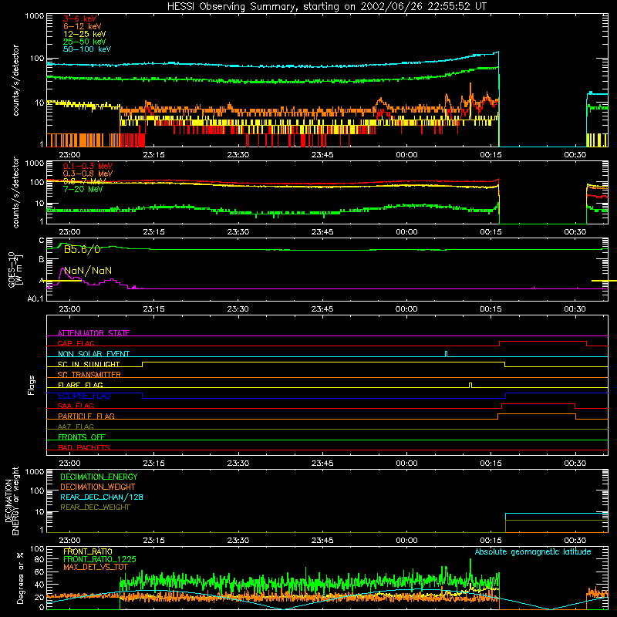Click the HESSI Observing Summary title text
The width and height of the screenshot is (617, 617).
(326, 7)
